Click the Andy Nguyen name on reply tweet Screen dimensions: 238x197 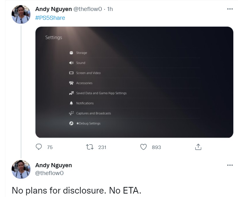click(53, 165)
